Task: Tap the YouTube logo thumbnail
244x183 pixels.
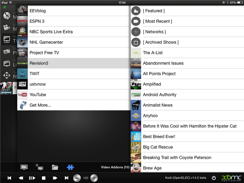Action: [22, 94]
